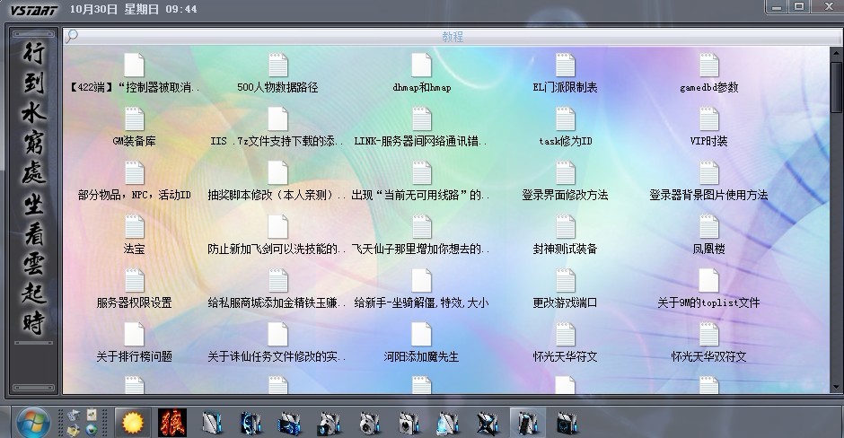Image resolution: width=844 pixels, height=438 pixels.
Task: Open the 'GM装备库' file
Action: (x=134, y=119)
